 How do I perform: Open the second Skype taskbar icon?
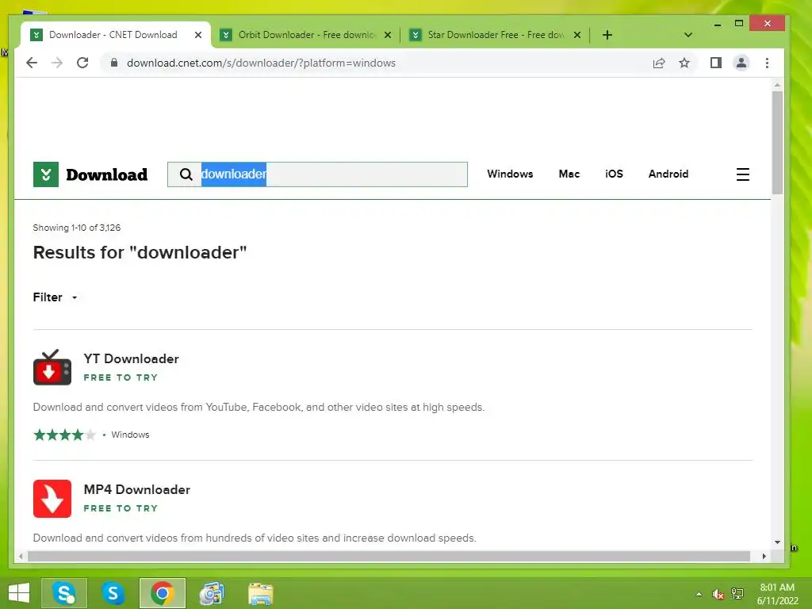(113, 593)
